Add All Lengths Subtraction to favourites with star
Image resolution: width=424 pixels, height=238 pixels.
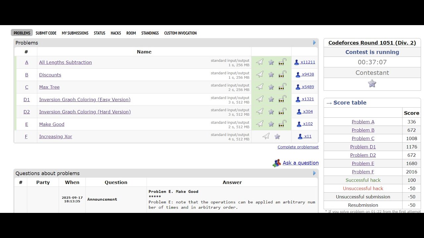click(x=271, y=62)
